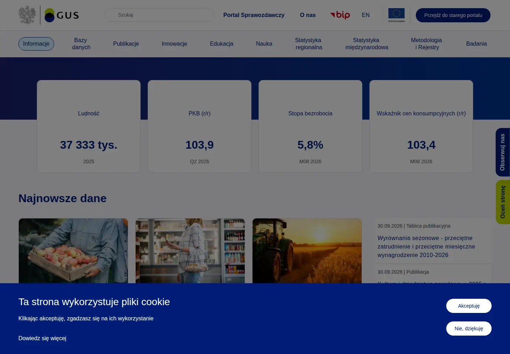Switch language to EN
This screenshot has height=354, width=510.
365,15
